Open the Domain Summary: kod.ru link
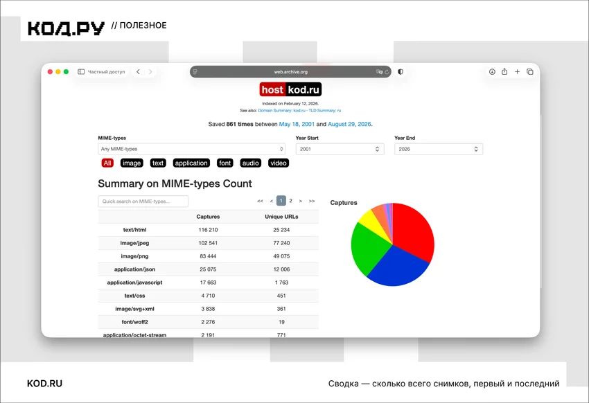The width and height of the screenshot is (589, 403). pos(282,111)
